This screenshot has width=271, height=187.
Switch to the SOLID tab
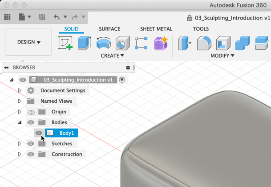(71, 29)
